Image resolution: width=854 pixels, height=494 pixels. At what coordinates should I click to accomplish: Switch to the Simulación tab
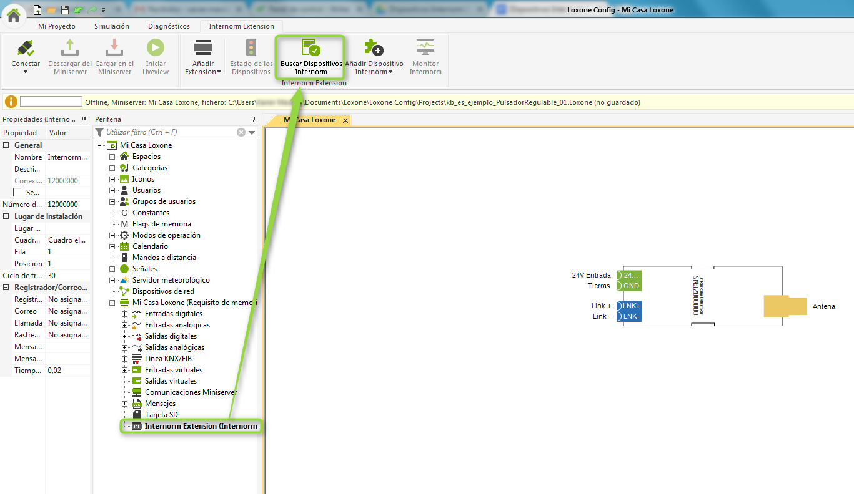pyautogui.click(x=111, y=26)
